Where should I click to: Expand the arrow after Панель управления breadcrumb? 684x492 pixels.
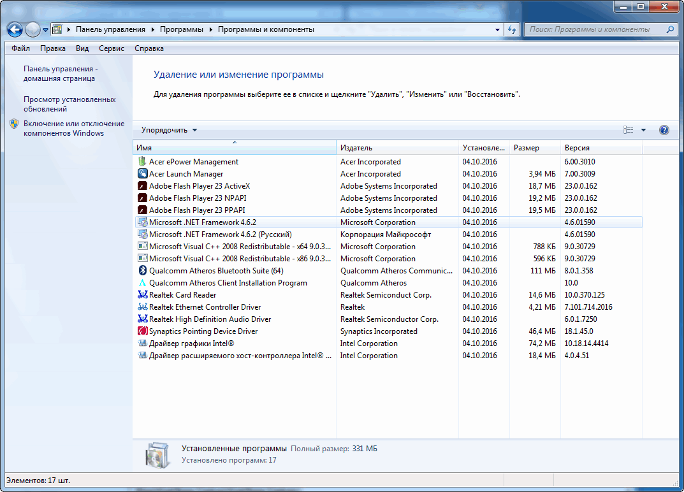153,30
